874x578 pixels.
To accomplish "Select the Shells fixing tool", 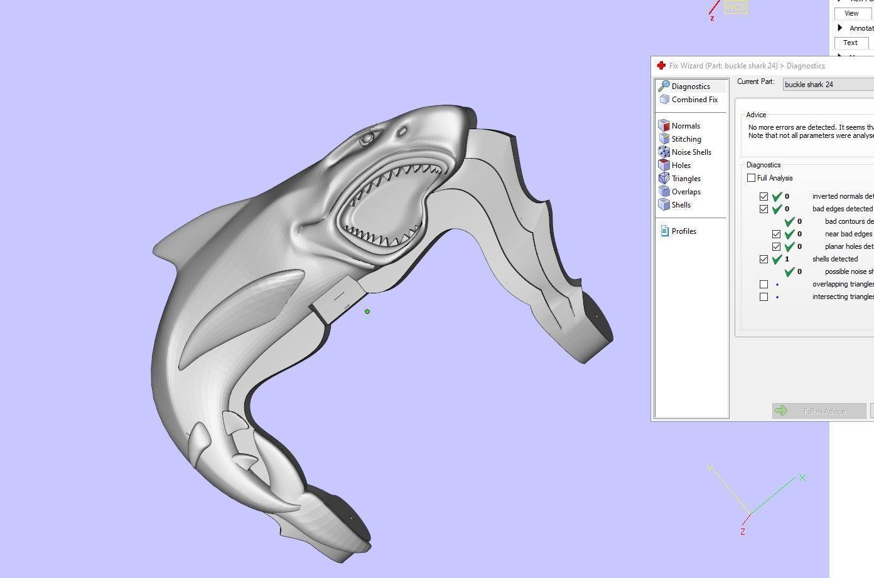I will coord(675,205).
